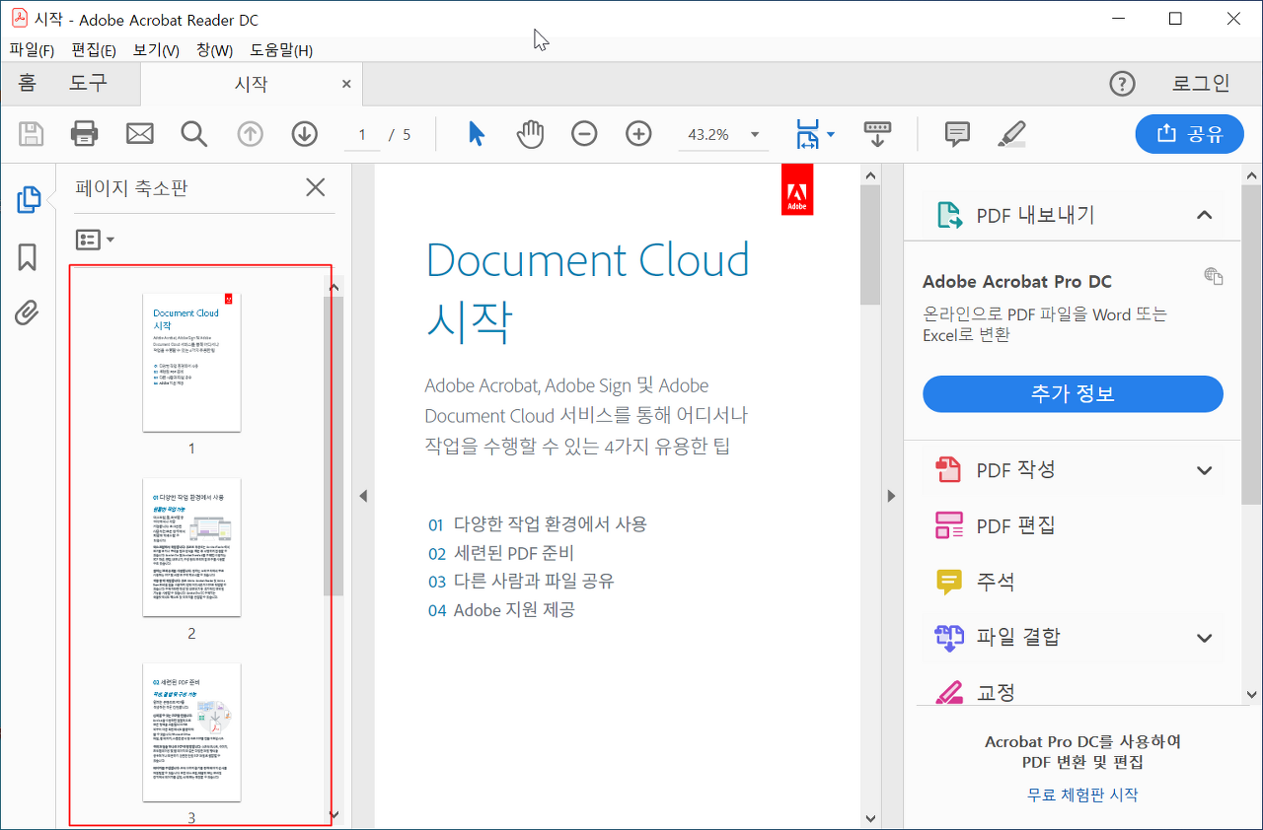Open the zoom level 43.2% dropdown
Screen dimensions: 1263x830
coord(755,135)
